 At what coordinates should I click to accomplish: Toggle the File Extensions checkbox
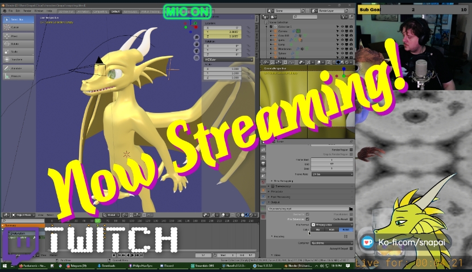(307, 219)
